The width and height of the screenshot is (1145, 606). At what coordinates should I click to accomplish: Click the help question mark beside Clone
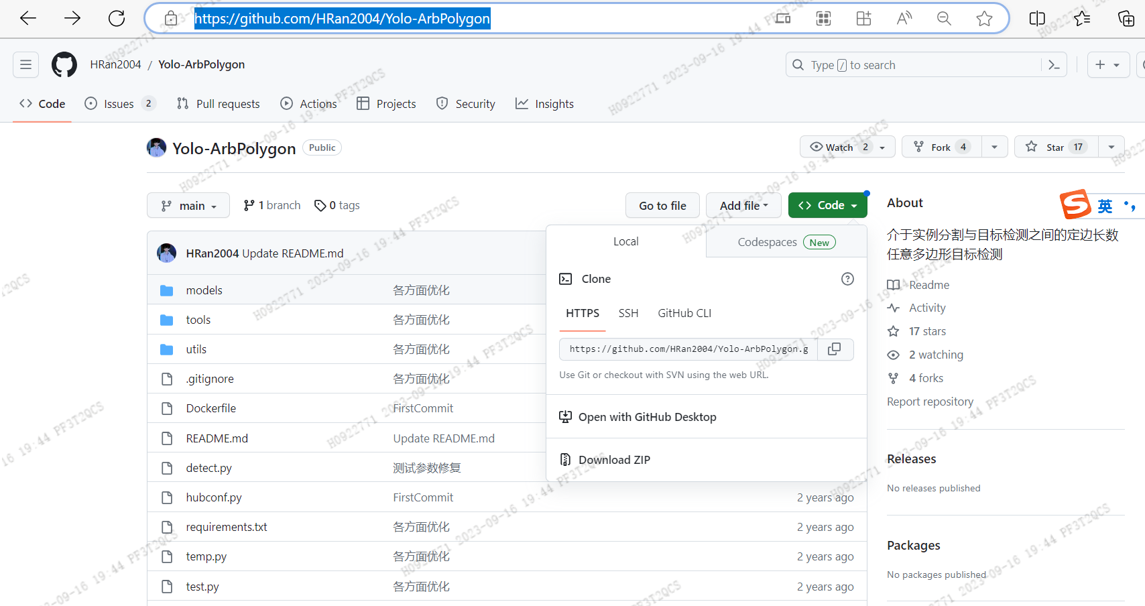tap(847, 279)
